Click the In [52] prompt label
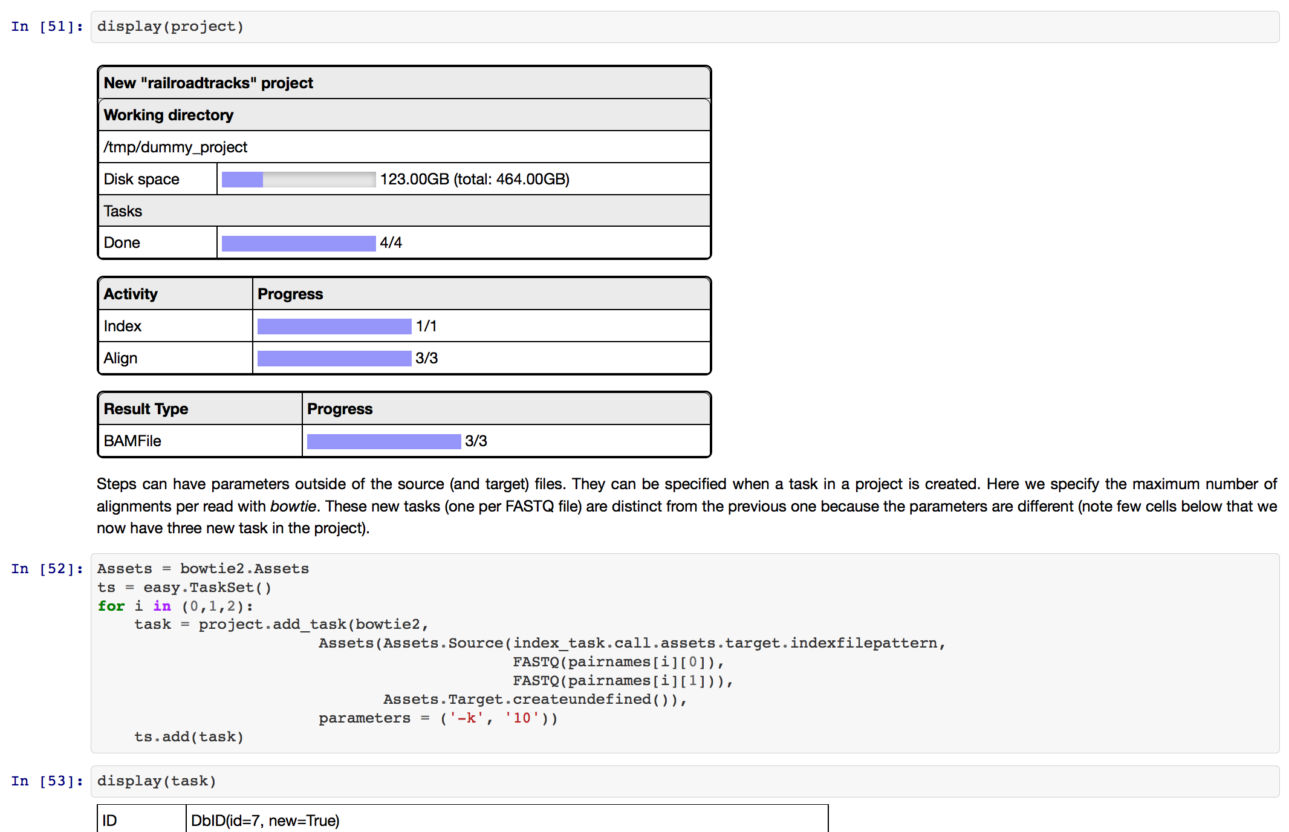The width and height of the screenshot is (1289, 832). [x=47, y=569]
